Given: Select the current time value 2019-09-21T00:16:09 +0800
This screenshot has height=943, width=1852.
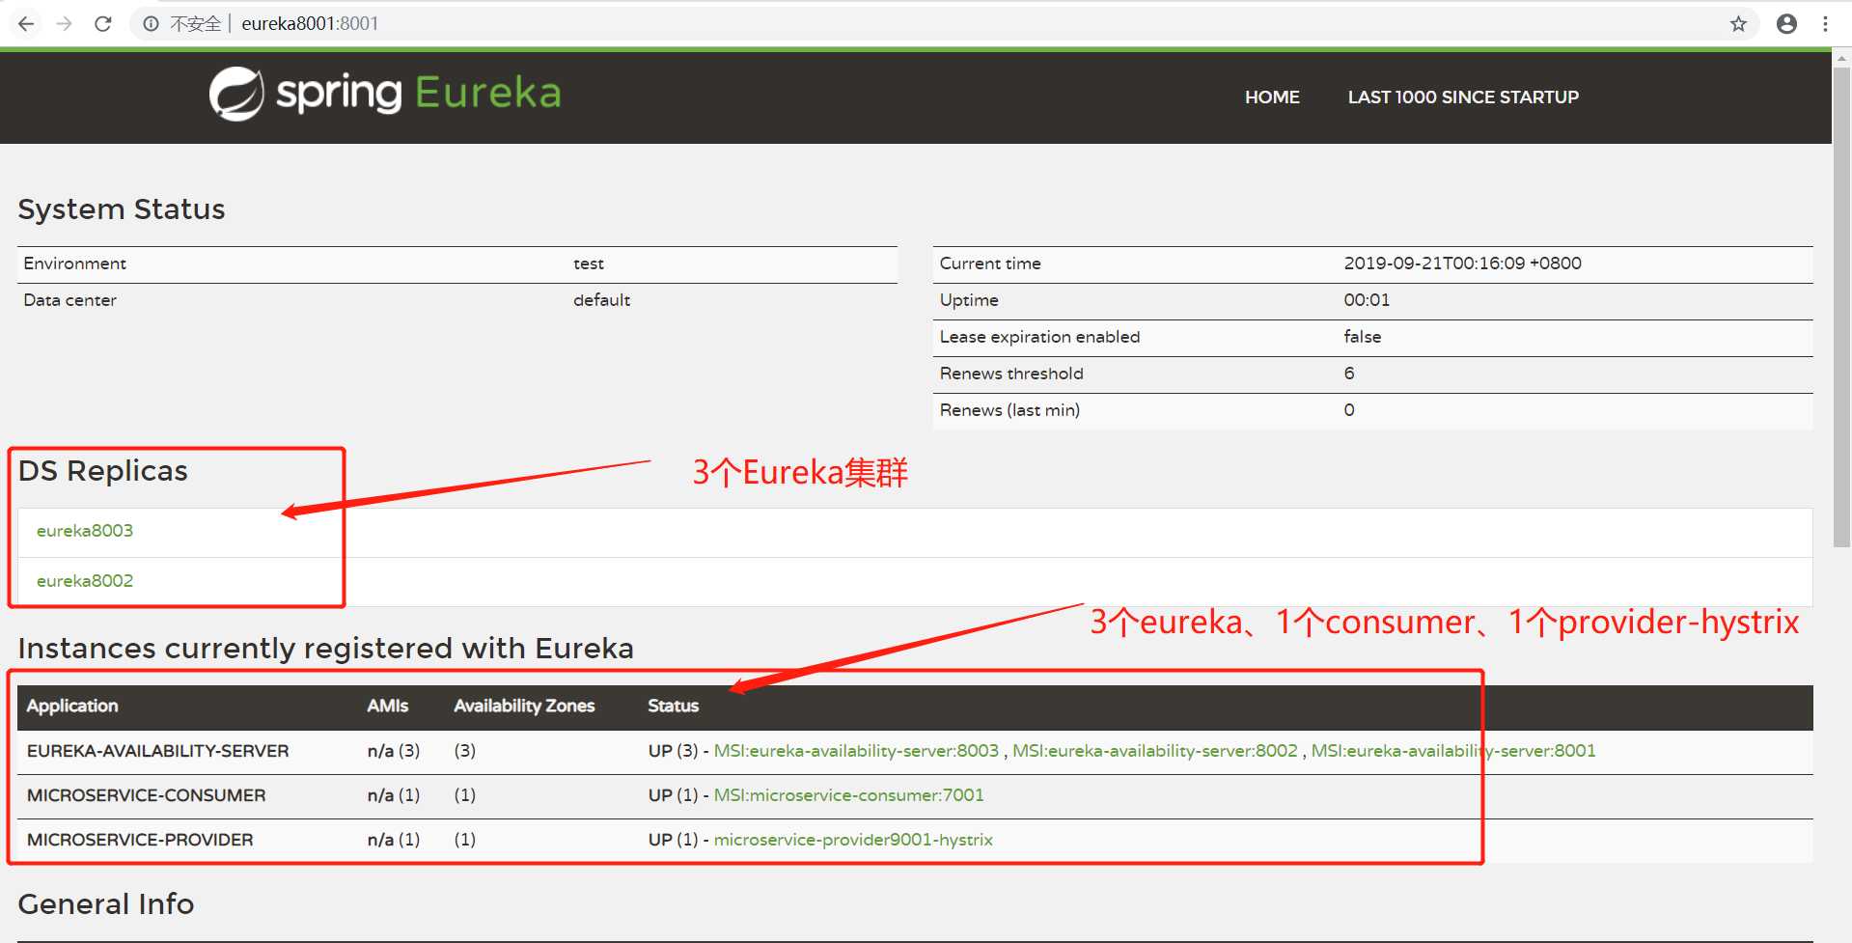Looking at the screenshot, I should click(1462, 263).
